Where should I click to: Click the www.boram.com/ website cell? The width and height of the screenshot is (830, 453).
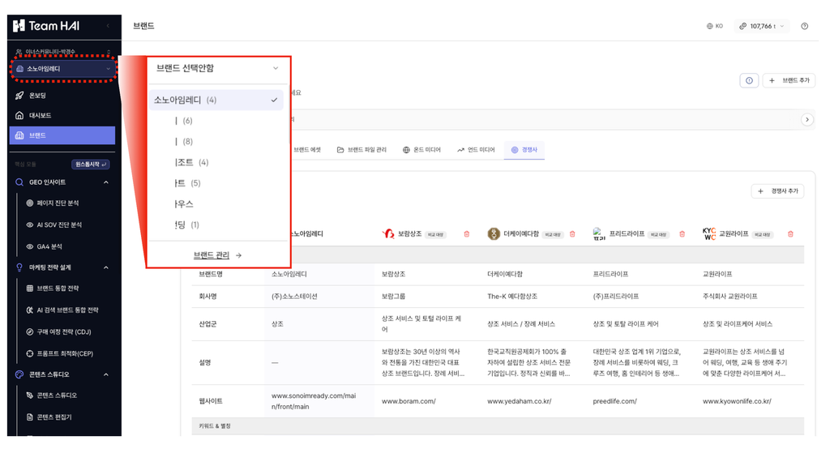click(409, 401)
